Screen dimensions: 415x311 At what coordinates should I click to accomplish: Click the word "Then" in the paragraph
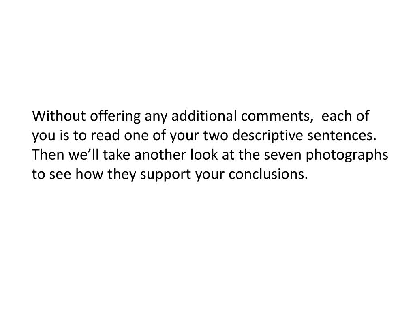coord(48,154)
